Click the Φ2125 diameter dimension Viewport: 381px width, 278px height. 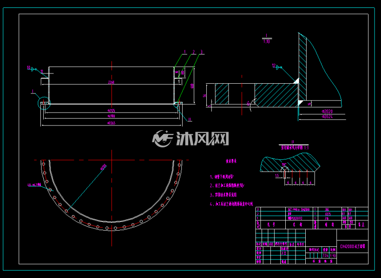pos(111,111)
